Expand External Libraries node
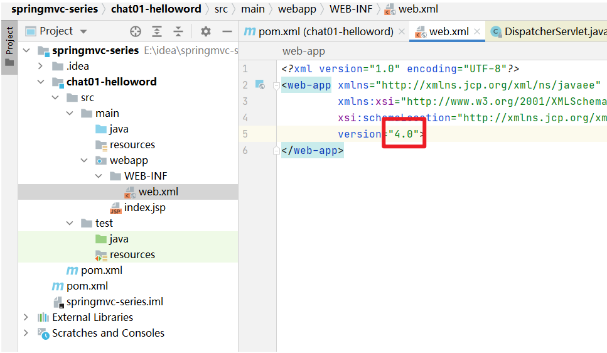 click(26, 317)
